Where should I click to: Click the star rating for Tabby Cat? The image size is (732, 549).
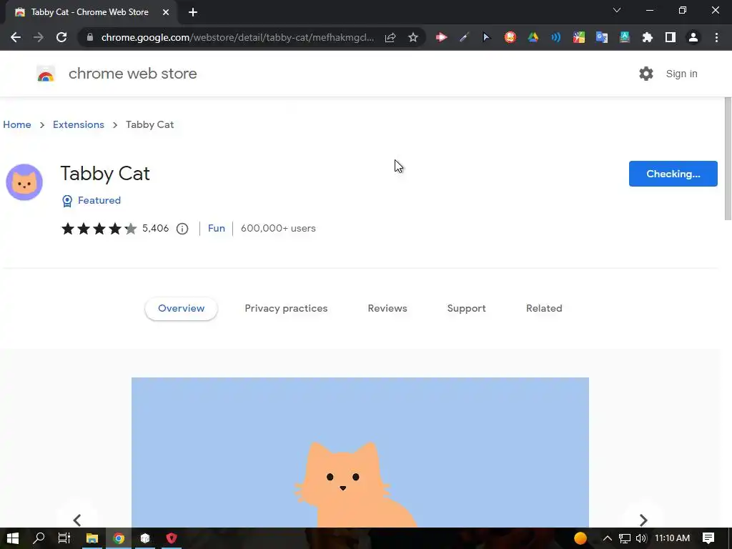click(x=99, y=228)
